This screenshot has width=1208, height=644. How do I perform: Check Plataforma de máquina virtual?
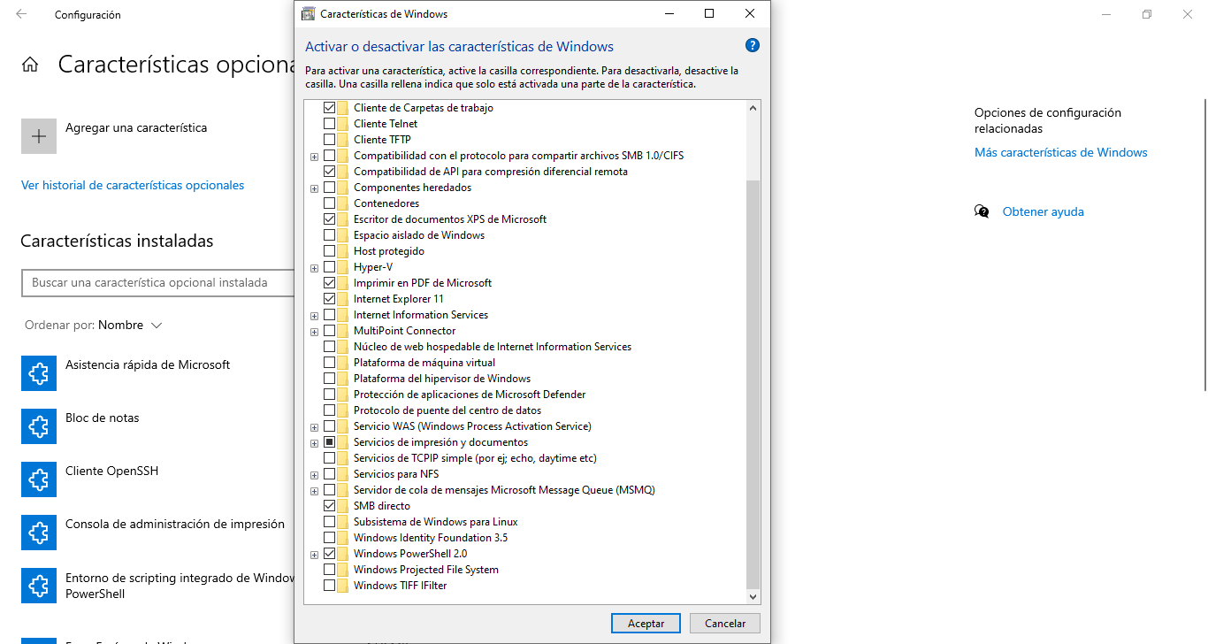pos(330,363)
